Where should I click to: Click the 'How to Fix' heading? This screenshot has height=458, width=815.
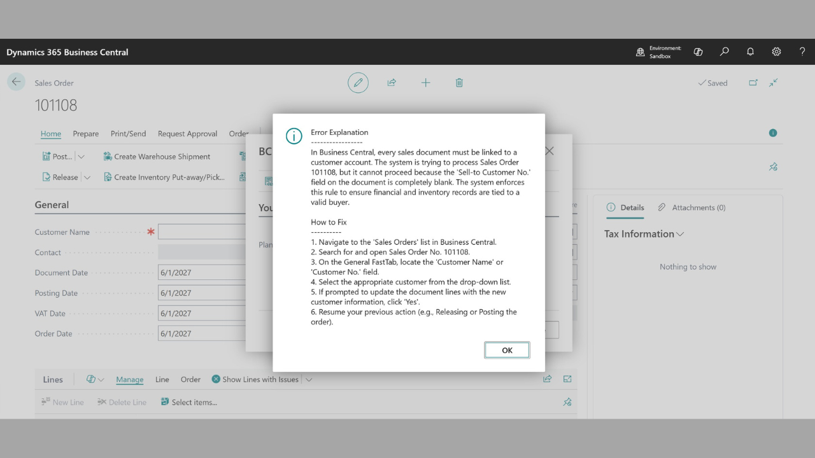(329, 222)
